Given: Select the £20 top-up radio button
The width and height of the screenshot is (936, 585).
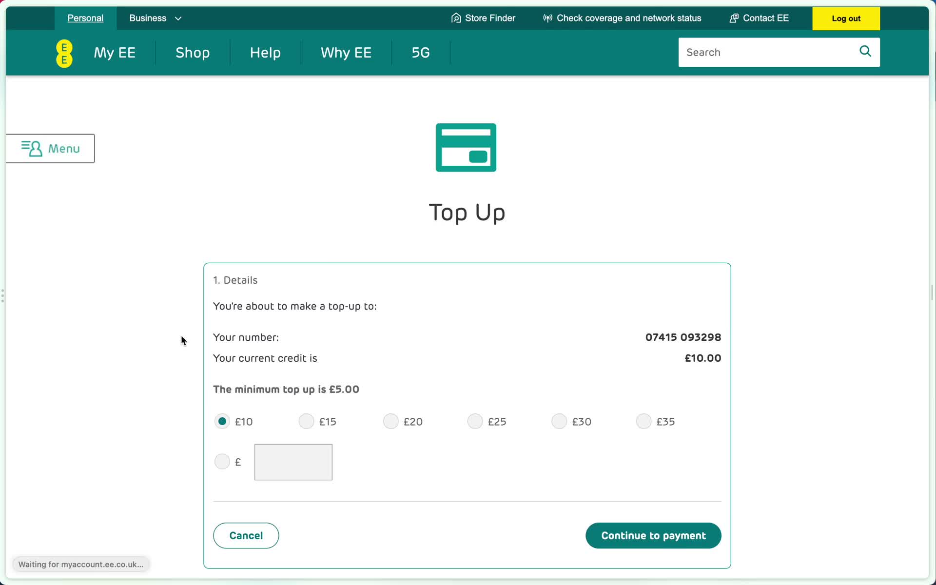Looking at the screenshot, I should (390, 421).
